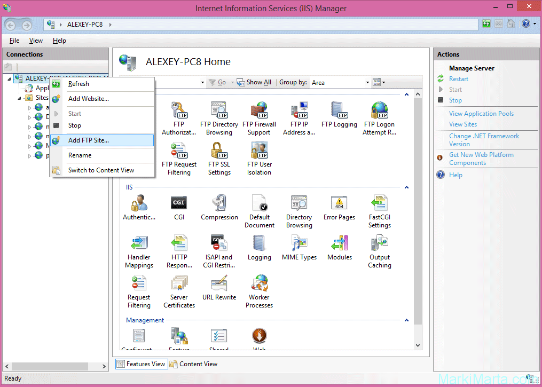The width and height of the screenshot is (542, 387).
Task: Click Change .NET Framework Version link
Action: [484, 140]
